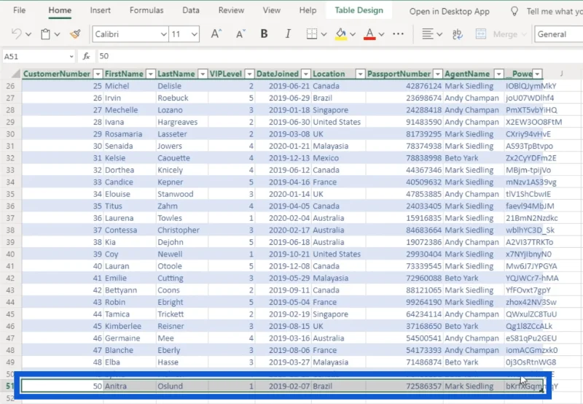Click the Merge cells icon
Screen dimensions: 583x404
pyautogui.click(x=481, y=34)
